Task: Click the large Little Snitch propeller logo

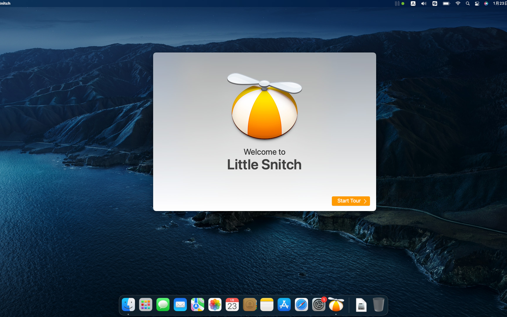Action: pos(264,106)
